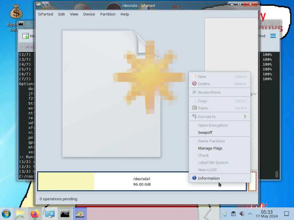Image resolution: width=294 pixels, height=220 pixels.
Task: Open the GParted menu
Action: pos(46,14)
